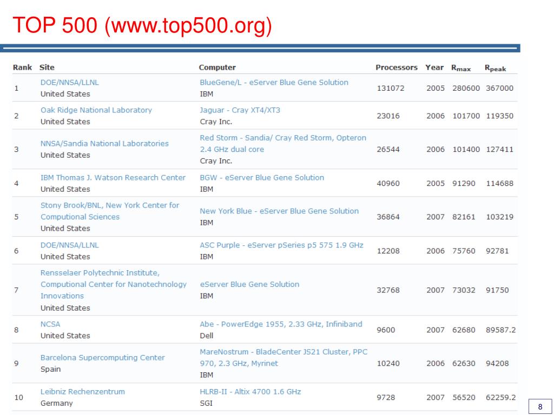Screen dimensions: 554x415
Task: Open the BGW eServer Blue Gene Solution link
Action: point(262,177)
